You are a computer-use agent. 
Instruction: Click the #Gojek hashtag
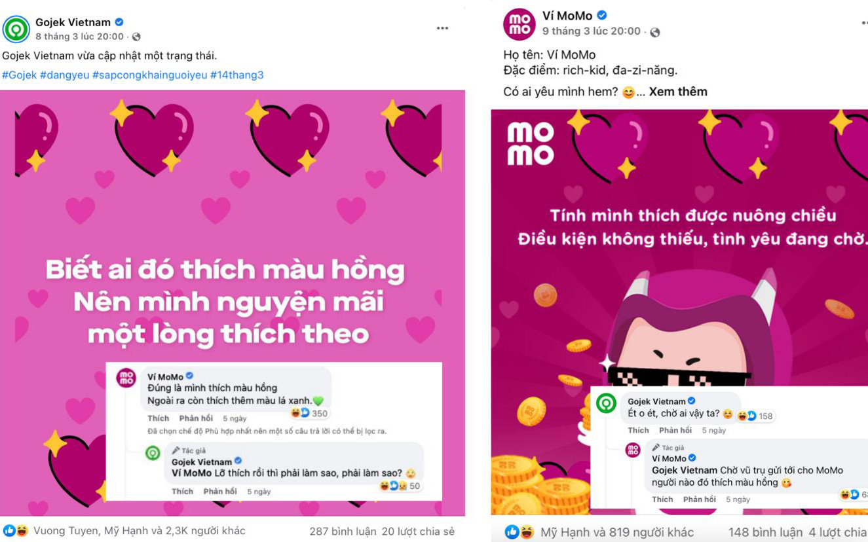[20, 75]
